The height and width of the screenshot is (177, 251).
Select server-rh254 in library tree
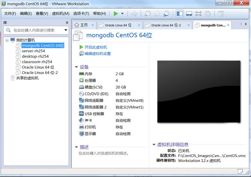(x=33, y=51)
